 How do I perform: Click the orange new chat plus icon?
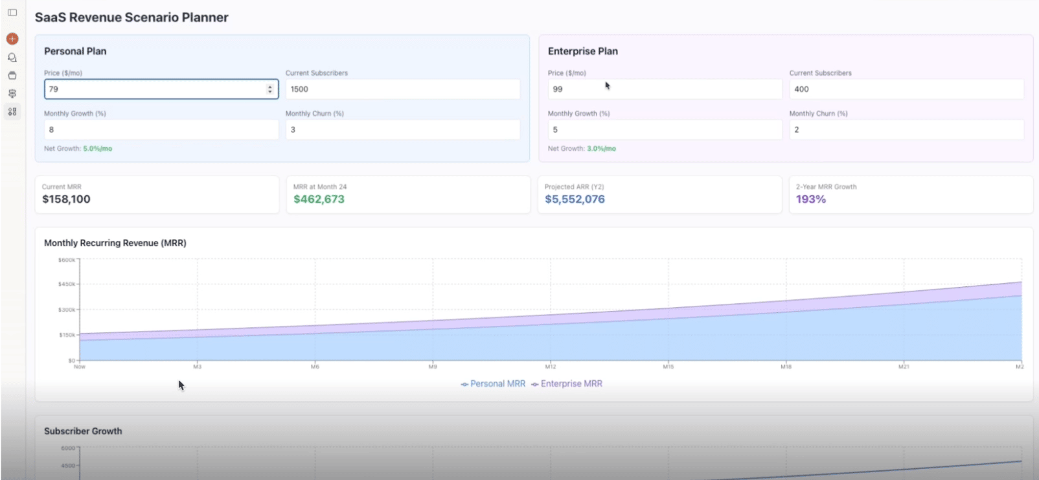[x=12, y=39]
